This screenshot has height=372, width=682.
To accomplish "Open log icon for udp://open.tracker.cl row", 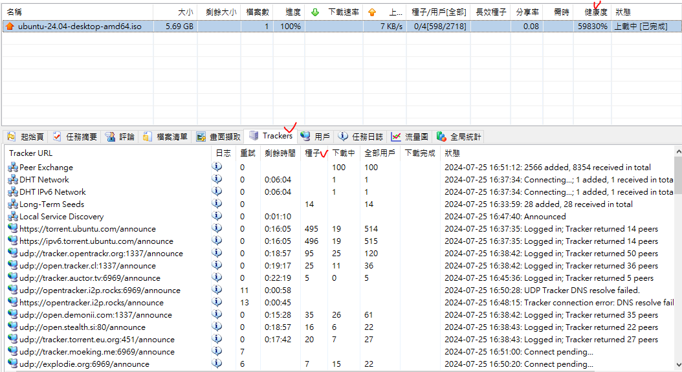I will [217, 265].
